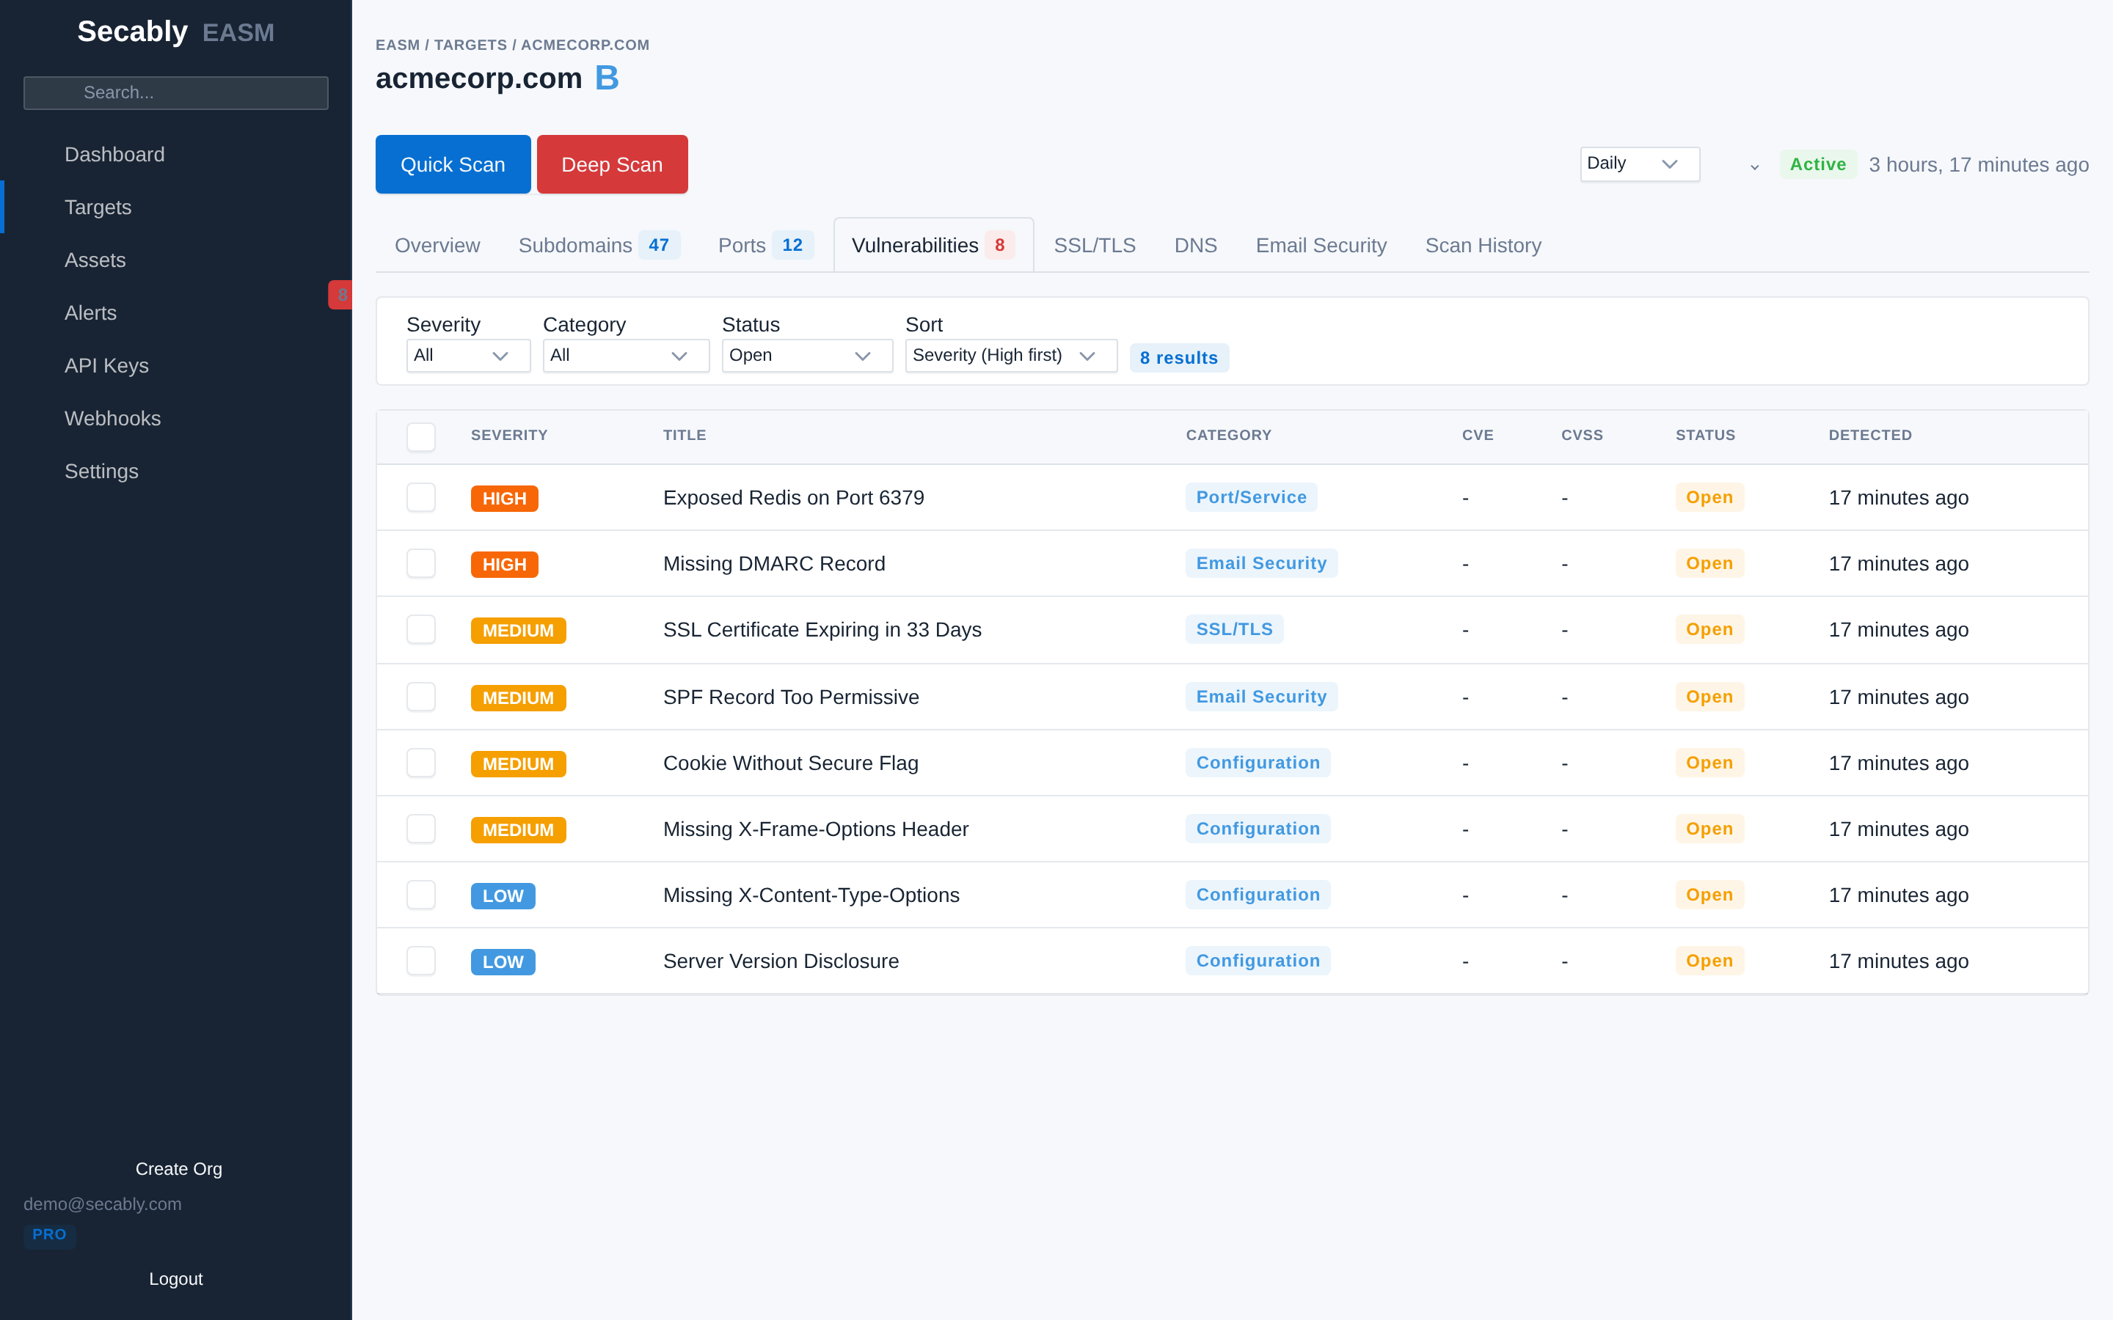Click the PRO badge under demo@secably.com
Viewport: 2113px width, 1320px height.
[x=50, y=1234]
